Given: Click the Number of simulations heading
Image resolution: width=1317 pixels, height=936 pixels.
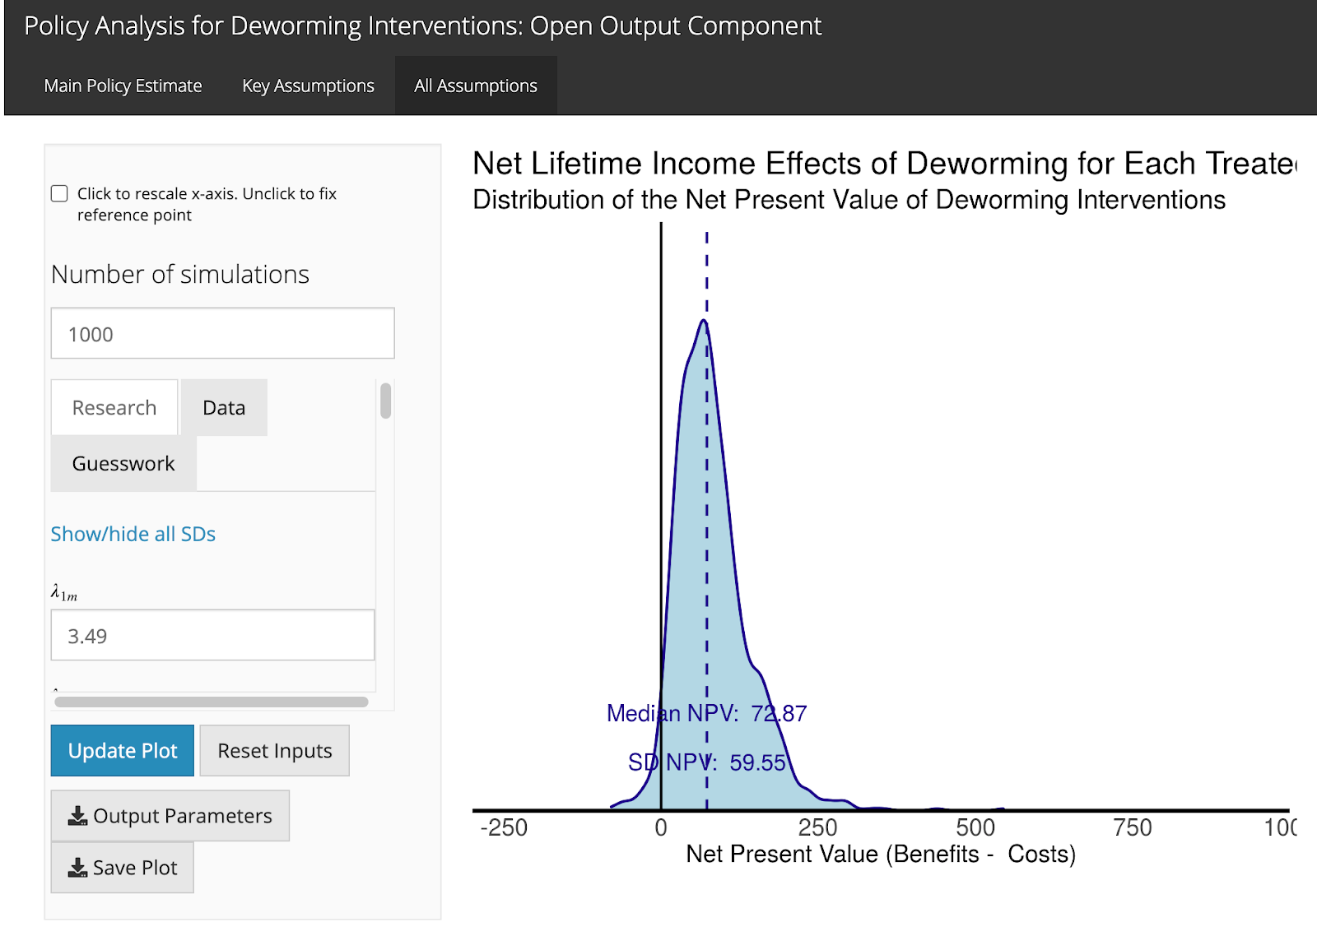Looking at the screenshot, I should 180,274.
